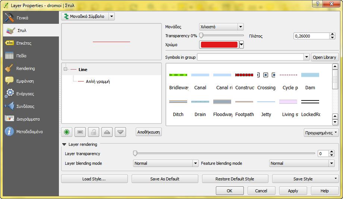Select the Απλή γραμμή symbol layer

point(98,81)
